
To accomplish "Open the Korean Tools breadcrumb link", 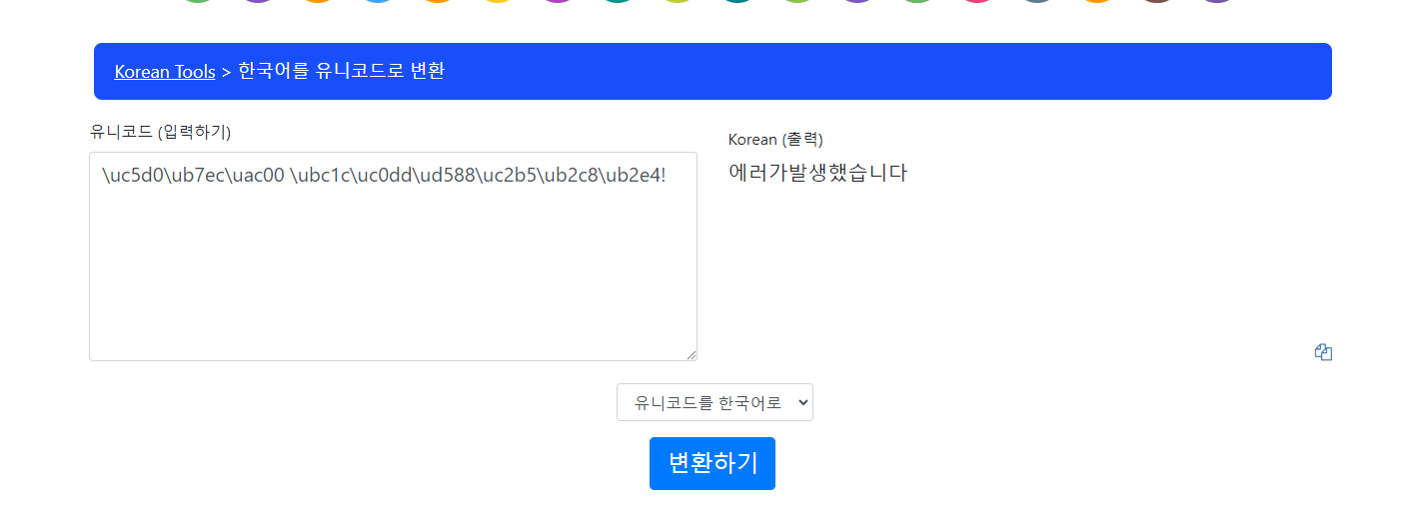I will (165, 71).
